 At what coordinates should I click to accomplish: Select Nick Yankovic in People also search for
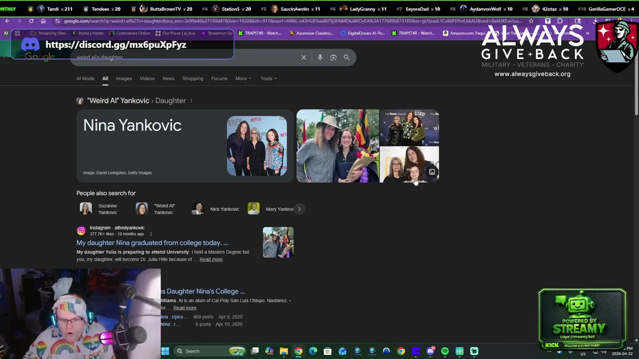click(x=216, y=209)
